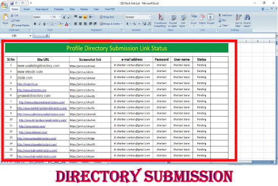Click the AutoSum button
278x186 pixels.
226,15
